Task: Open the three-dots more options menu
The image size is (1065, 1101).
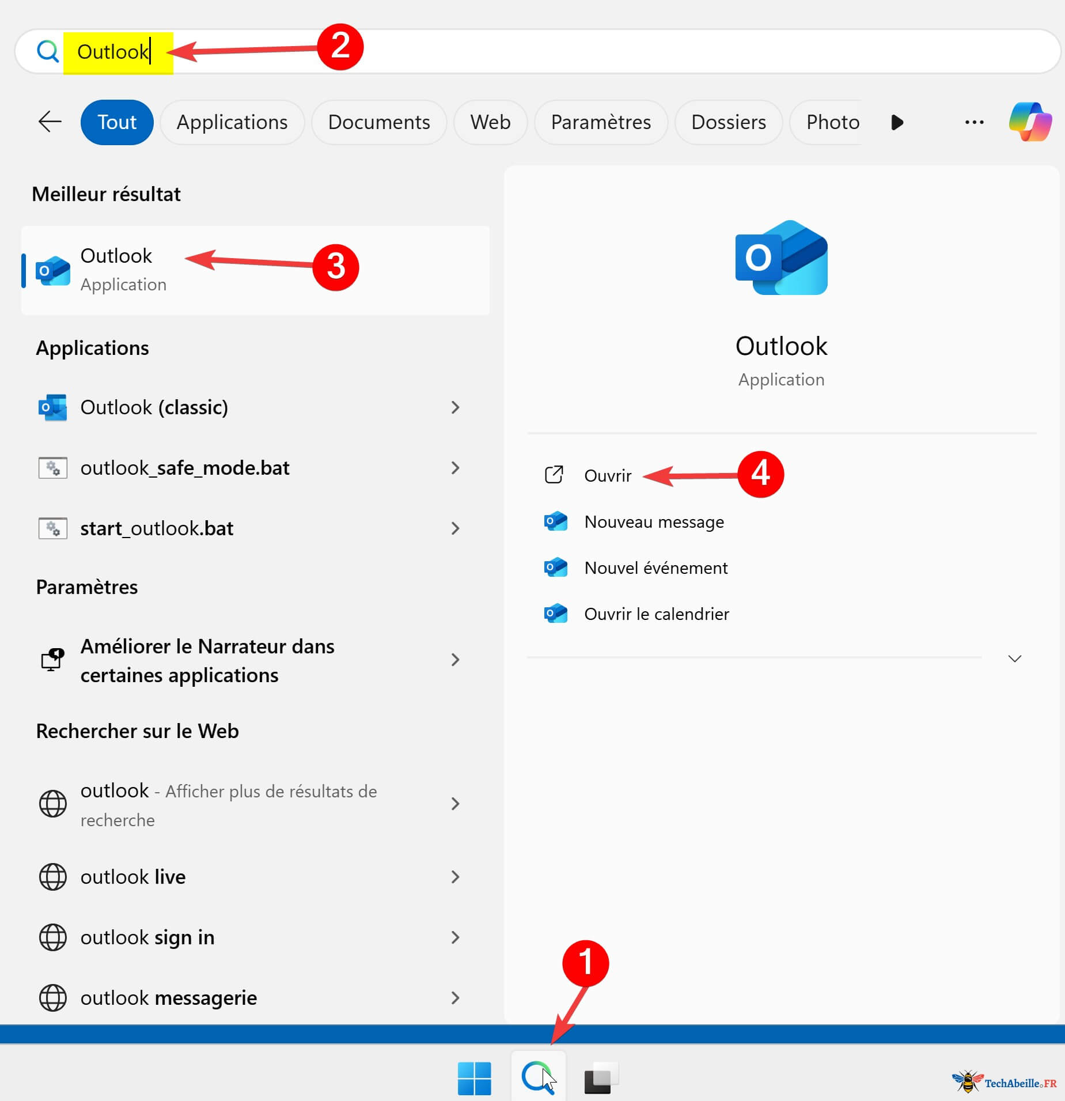Action: (x=974, y=122)
